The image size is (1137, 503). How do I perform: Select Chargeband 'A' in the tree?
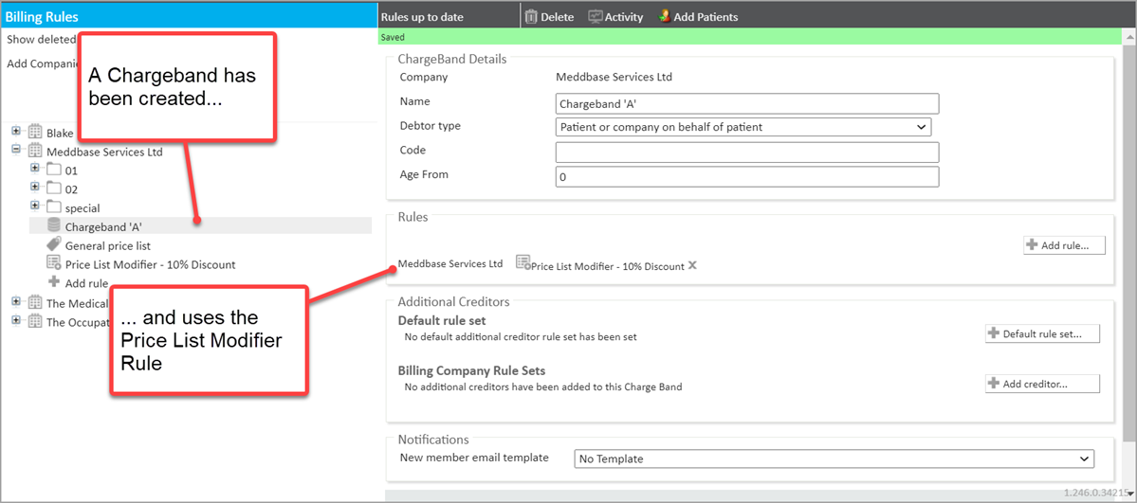[103, 226]
